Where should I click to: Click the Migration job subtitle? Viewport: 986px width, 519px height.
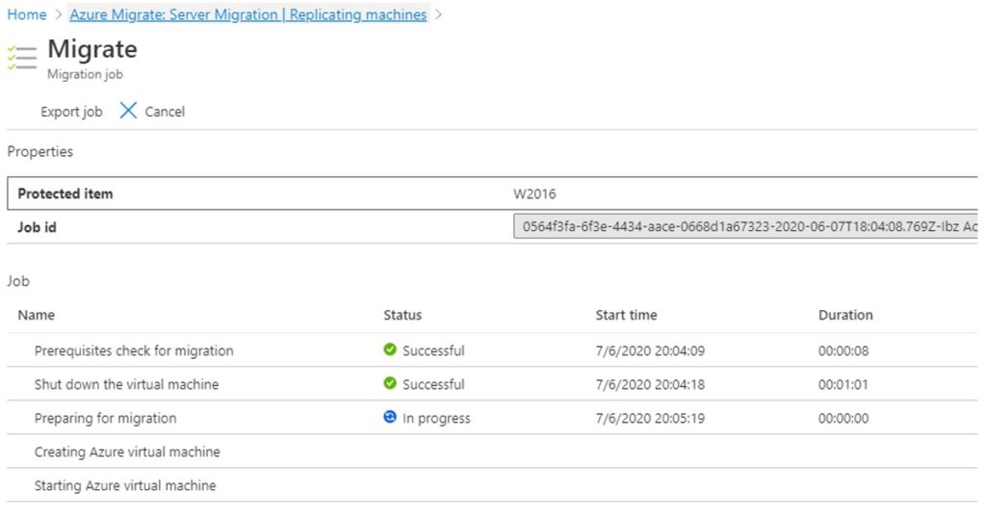click(x=85, y=74)
